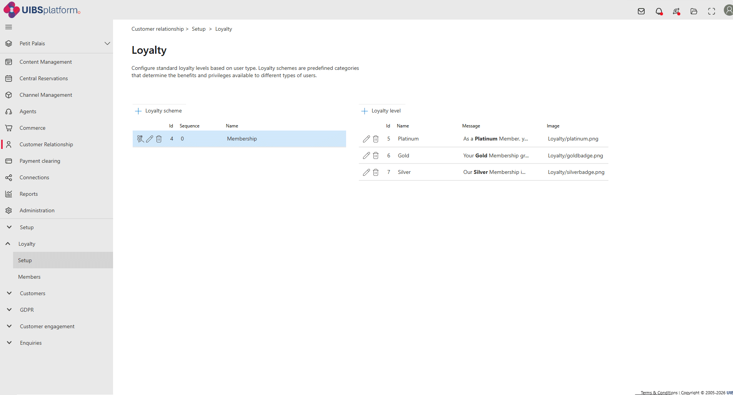
Task: Edit the Platinum loyalty level
Action: [x=366, y=139]
